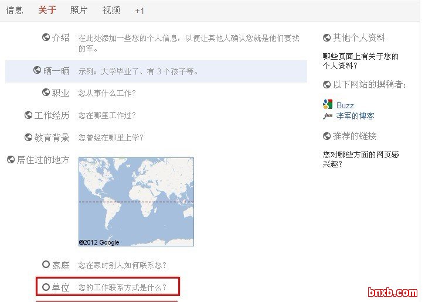
Task: Click the Google Buzz logo icon
Action: click(x=328, y=104)
